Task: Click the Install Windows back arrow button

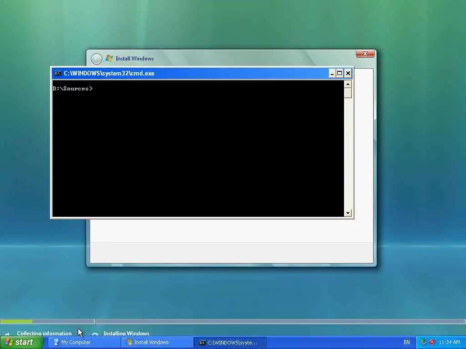Action: [x=96, y=59]
